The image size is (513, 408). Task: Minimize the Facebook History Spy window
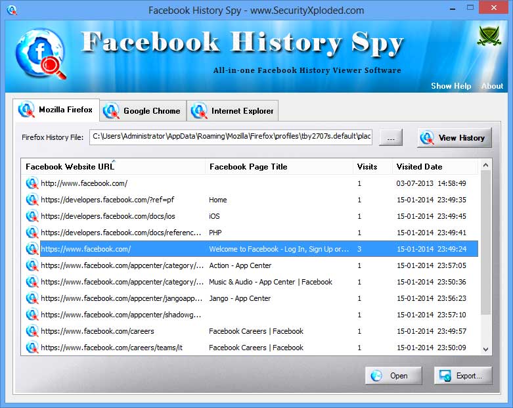click(453, 8)
